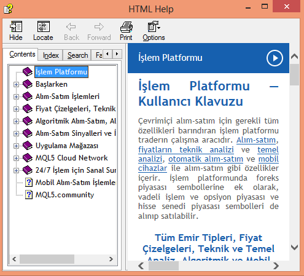
Task: Select the Uygulama Mağazası tree item
Action: [67, 146]
